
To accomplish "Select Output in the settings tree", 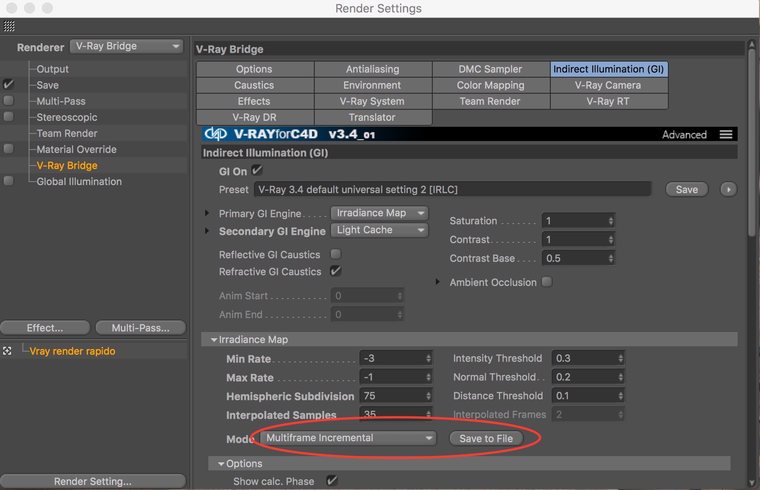I will point(53,69).
